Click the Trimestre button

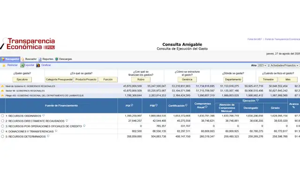(x=268, y=80)
